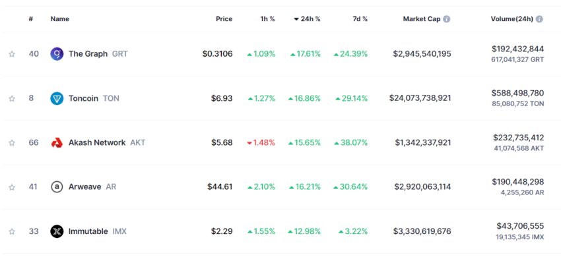Screen dimensions: 561x257
Task: Click the Arweave circular logo
Action: [x=57, y=187]
